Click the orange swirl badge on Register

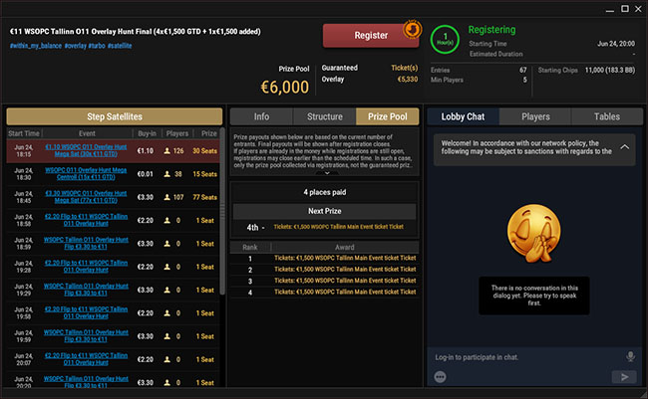pyautogui.click(x=412, y=29)
